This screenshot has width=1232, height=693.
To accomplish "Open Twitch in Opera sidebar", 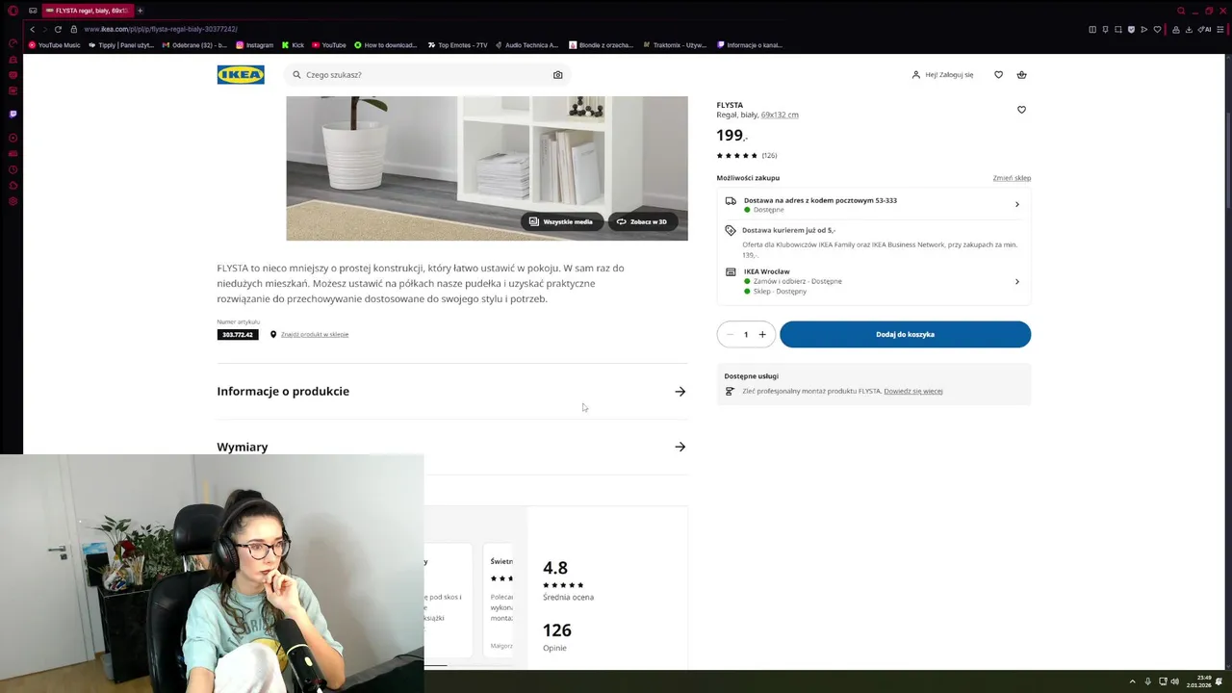I will (13, 114).
